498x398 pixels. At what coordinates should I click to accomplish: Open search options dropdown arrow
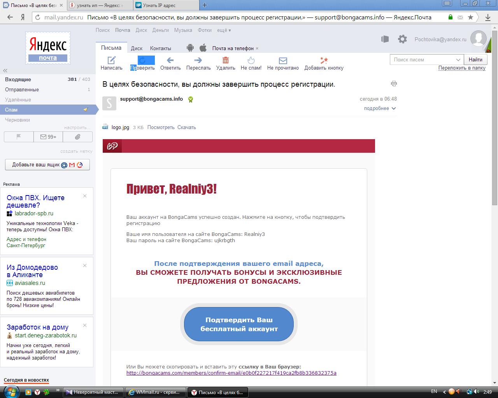tap(458, 59)
